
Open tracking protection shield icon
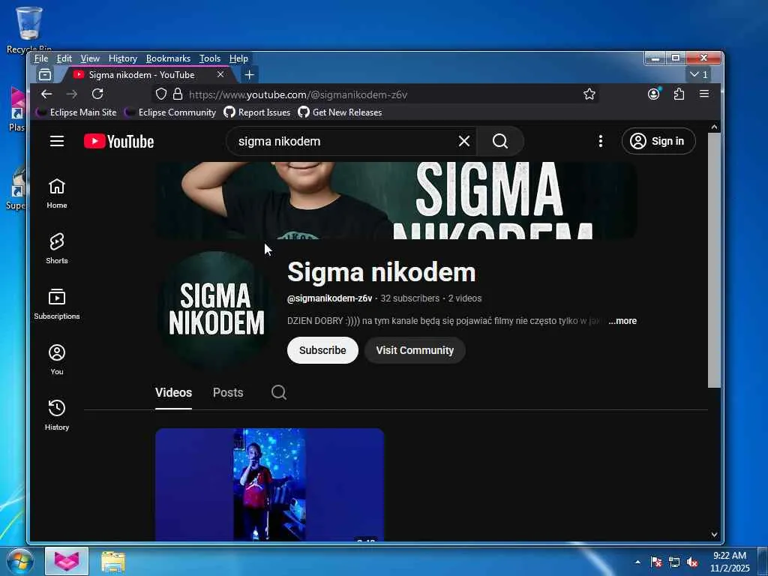161,94
